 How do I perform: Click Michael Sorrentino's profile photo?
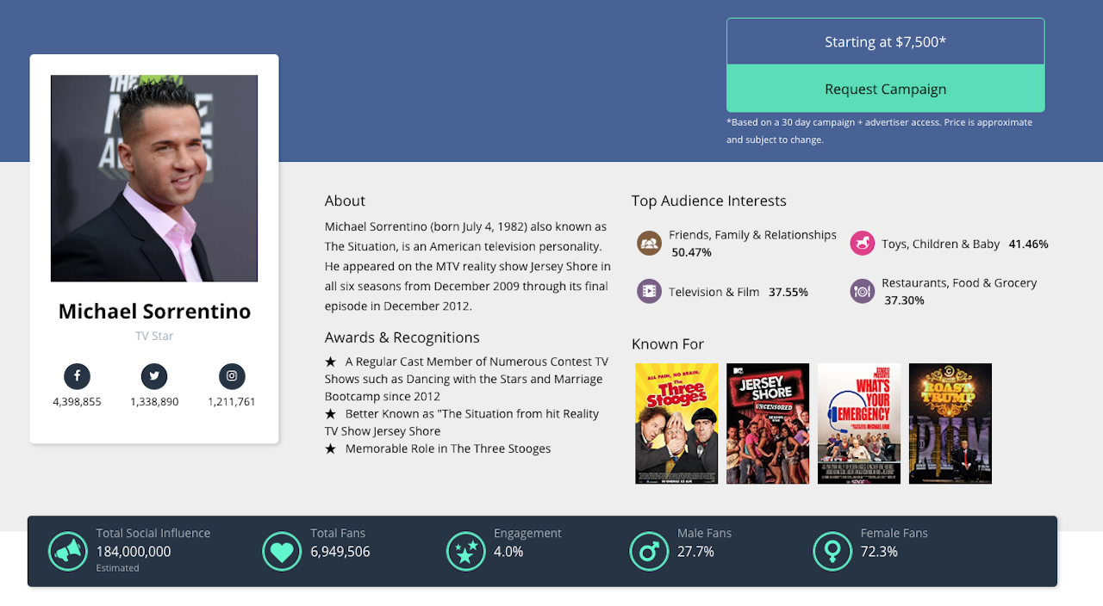[x=154, y=178]
